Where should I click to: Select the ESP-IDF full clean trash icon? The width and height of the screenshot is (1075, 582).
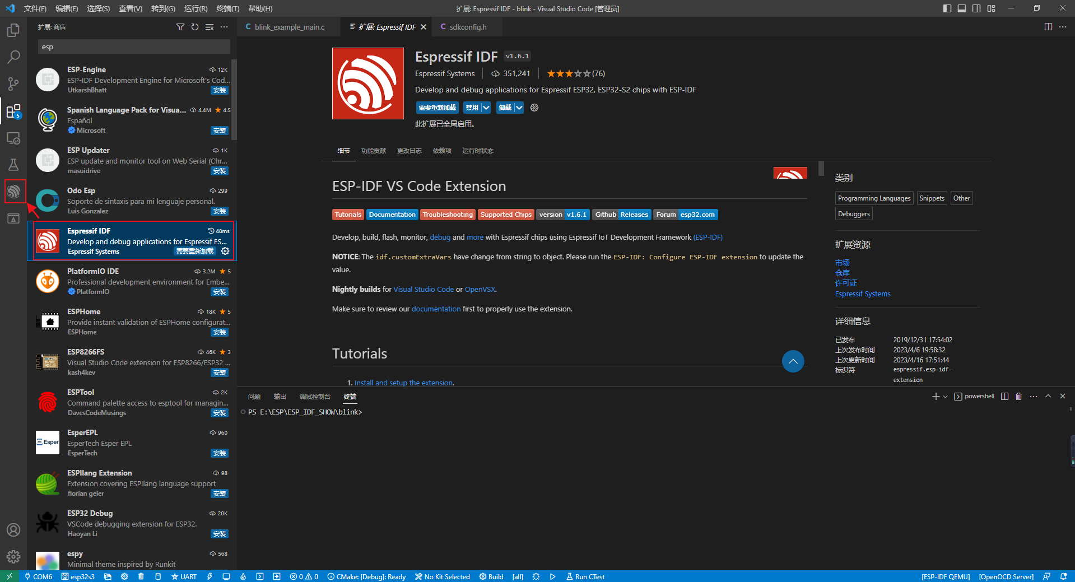coord(141,576)
